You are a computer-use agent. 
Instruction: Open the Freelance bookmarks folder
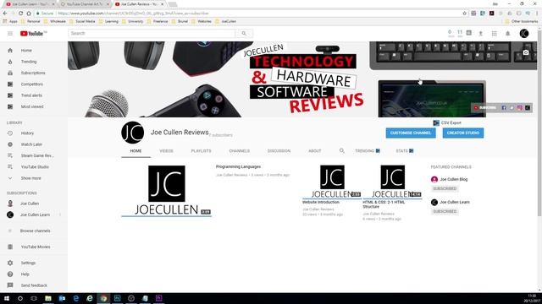click(x=158, y=21)
